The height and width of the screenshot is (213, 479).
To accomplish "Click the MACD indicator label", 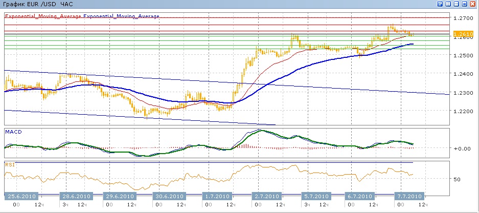I will pyautogui.click(x=13, y=132).
